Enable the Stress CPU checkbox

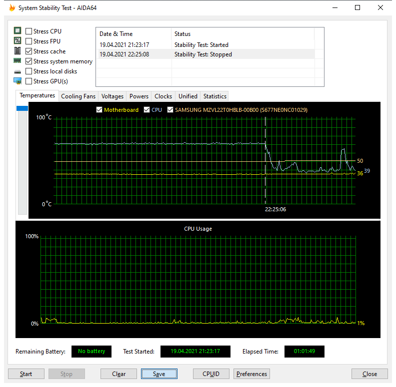tap(29, 31)
